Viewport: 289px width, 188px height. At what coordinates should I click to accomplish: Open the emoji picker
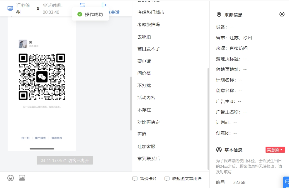11,178
